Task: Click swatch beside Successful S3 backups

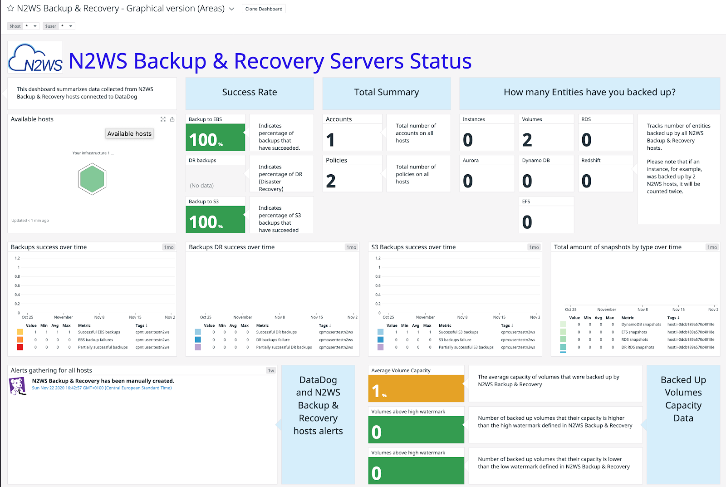Action: pos(380,332)
